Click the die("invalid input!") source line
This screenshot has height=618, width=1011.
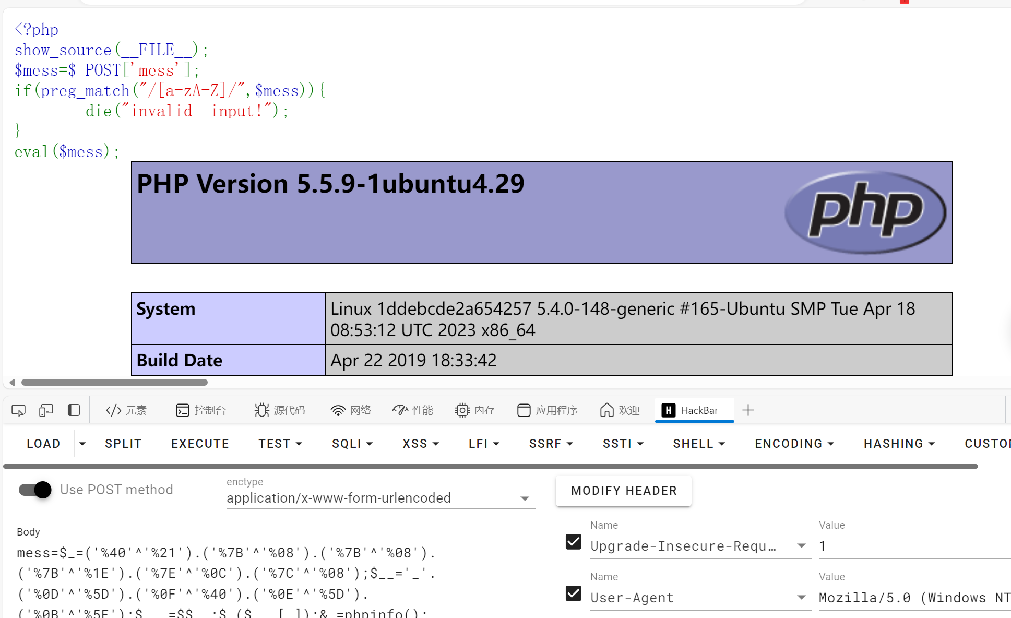tap(187, 111)
